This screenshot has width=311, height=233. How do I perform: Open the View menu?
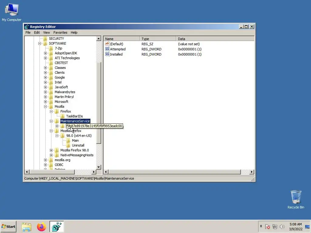pos(46,32)
